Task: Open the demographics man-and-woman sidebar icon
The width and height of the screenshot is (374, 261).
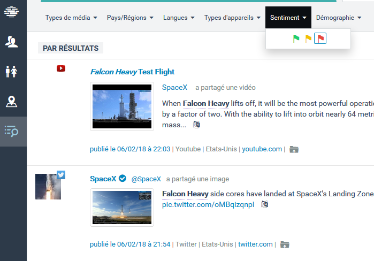Action: coord(11,72)
